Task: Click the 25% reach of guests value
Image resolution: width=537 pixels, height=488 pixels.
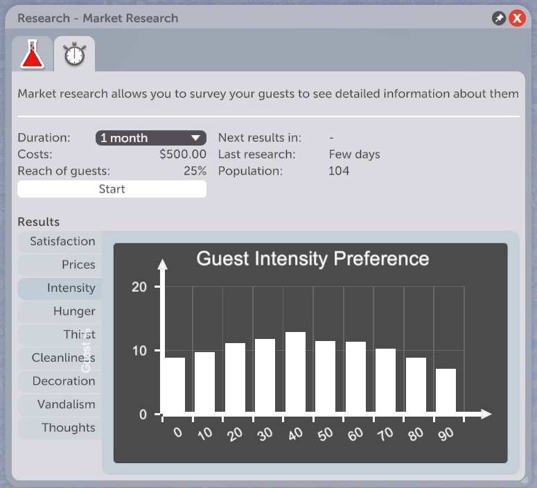Action: 195,171
